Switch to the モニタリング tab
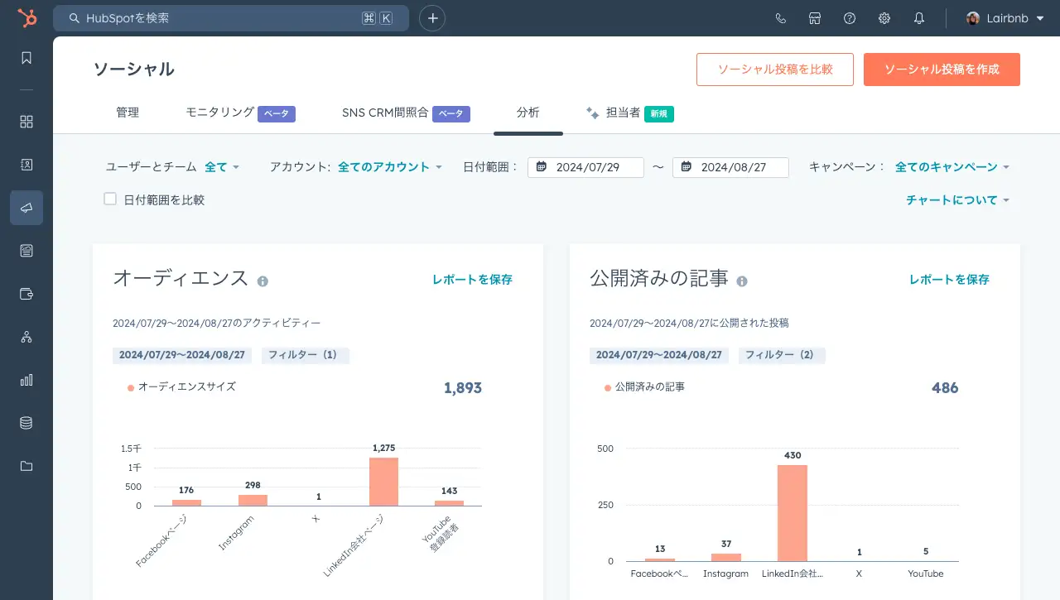The width and height of the screenshot is (1060, 600). pyautogui.click(x=217, y=113)
